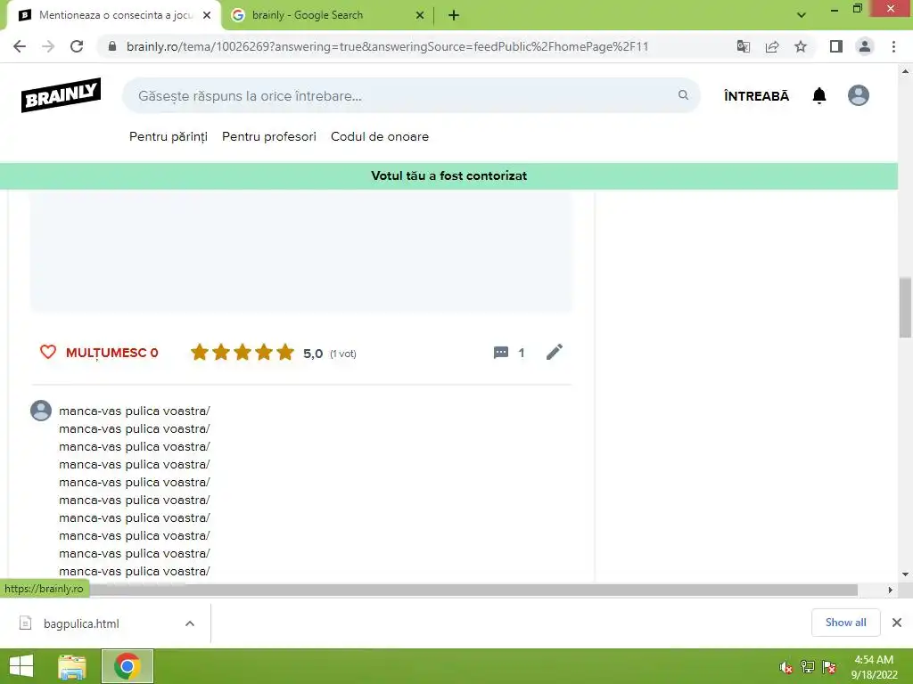Share this page using the share icon

[x=772, y=46]
